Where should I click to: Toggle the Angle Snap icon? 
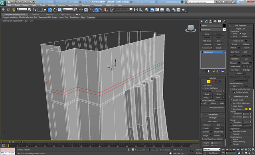click(97, 10)
